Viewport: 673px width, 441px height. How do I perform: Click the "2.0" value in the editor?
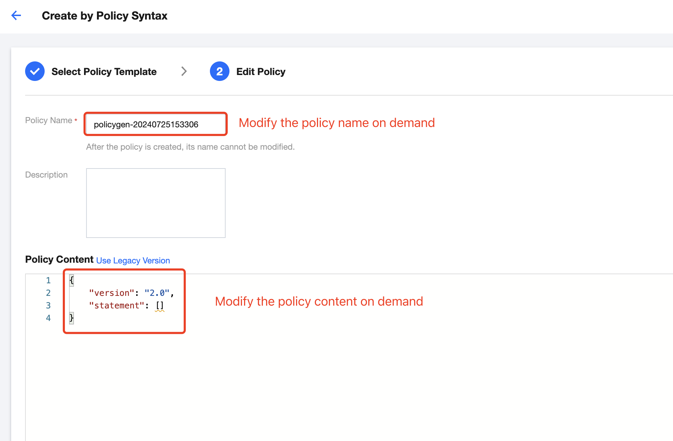[x=157, y=293]
